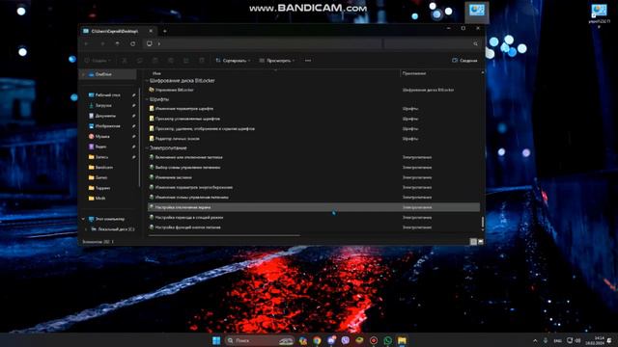
Task: Open the File Explorer taskbar icon
Action: 402,340
